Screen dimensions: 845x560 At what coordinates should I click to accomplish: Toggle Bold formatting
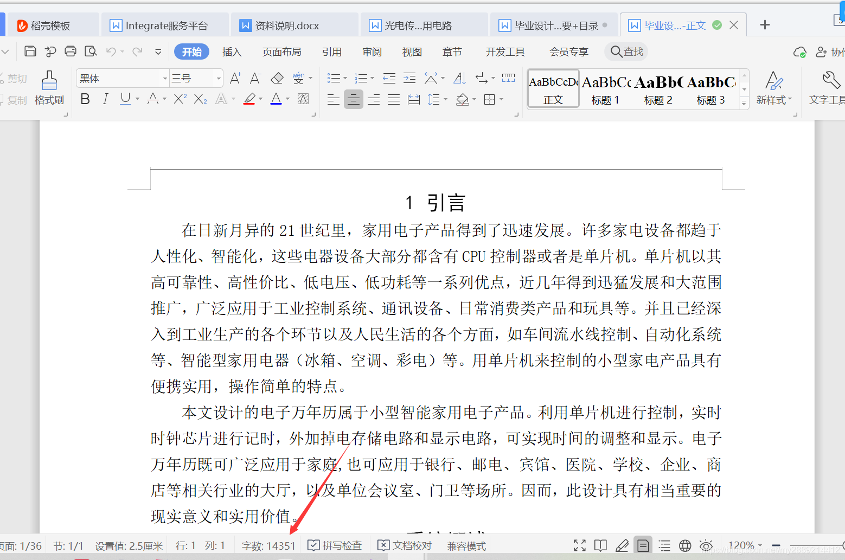click(x=85, y=99)
